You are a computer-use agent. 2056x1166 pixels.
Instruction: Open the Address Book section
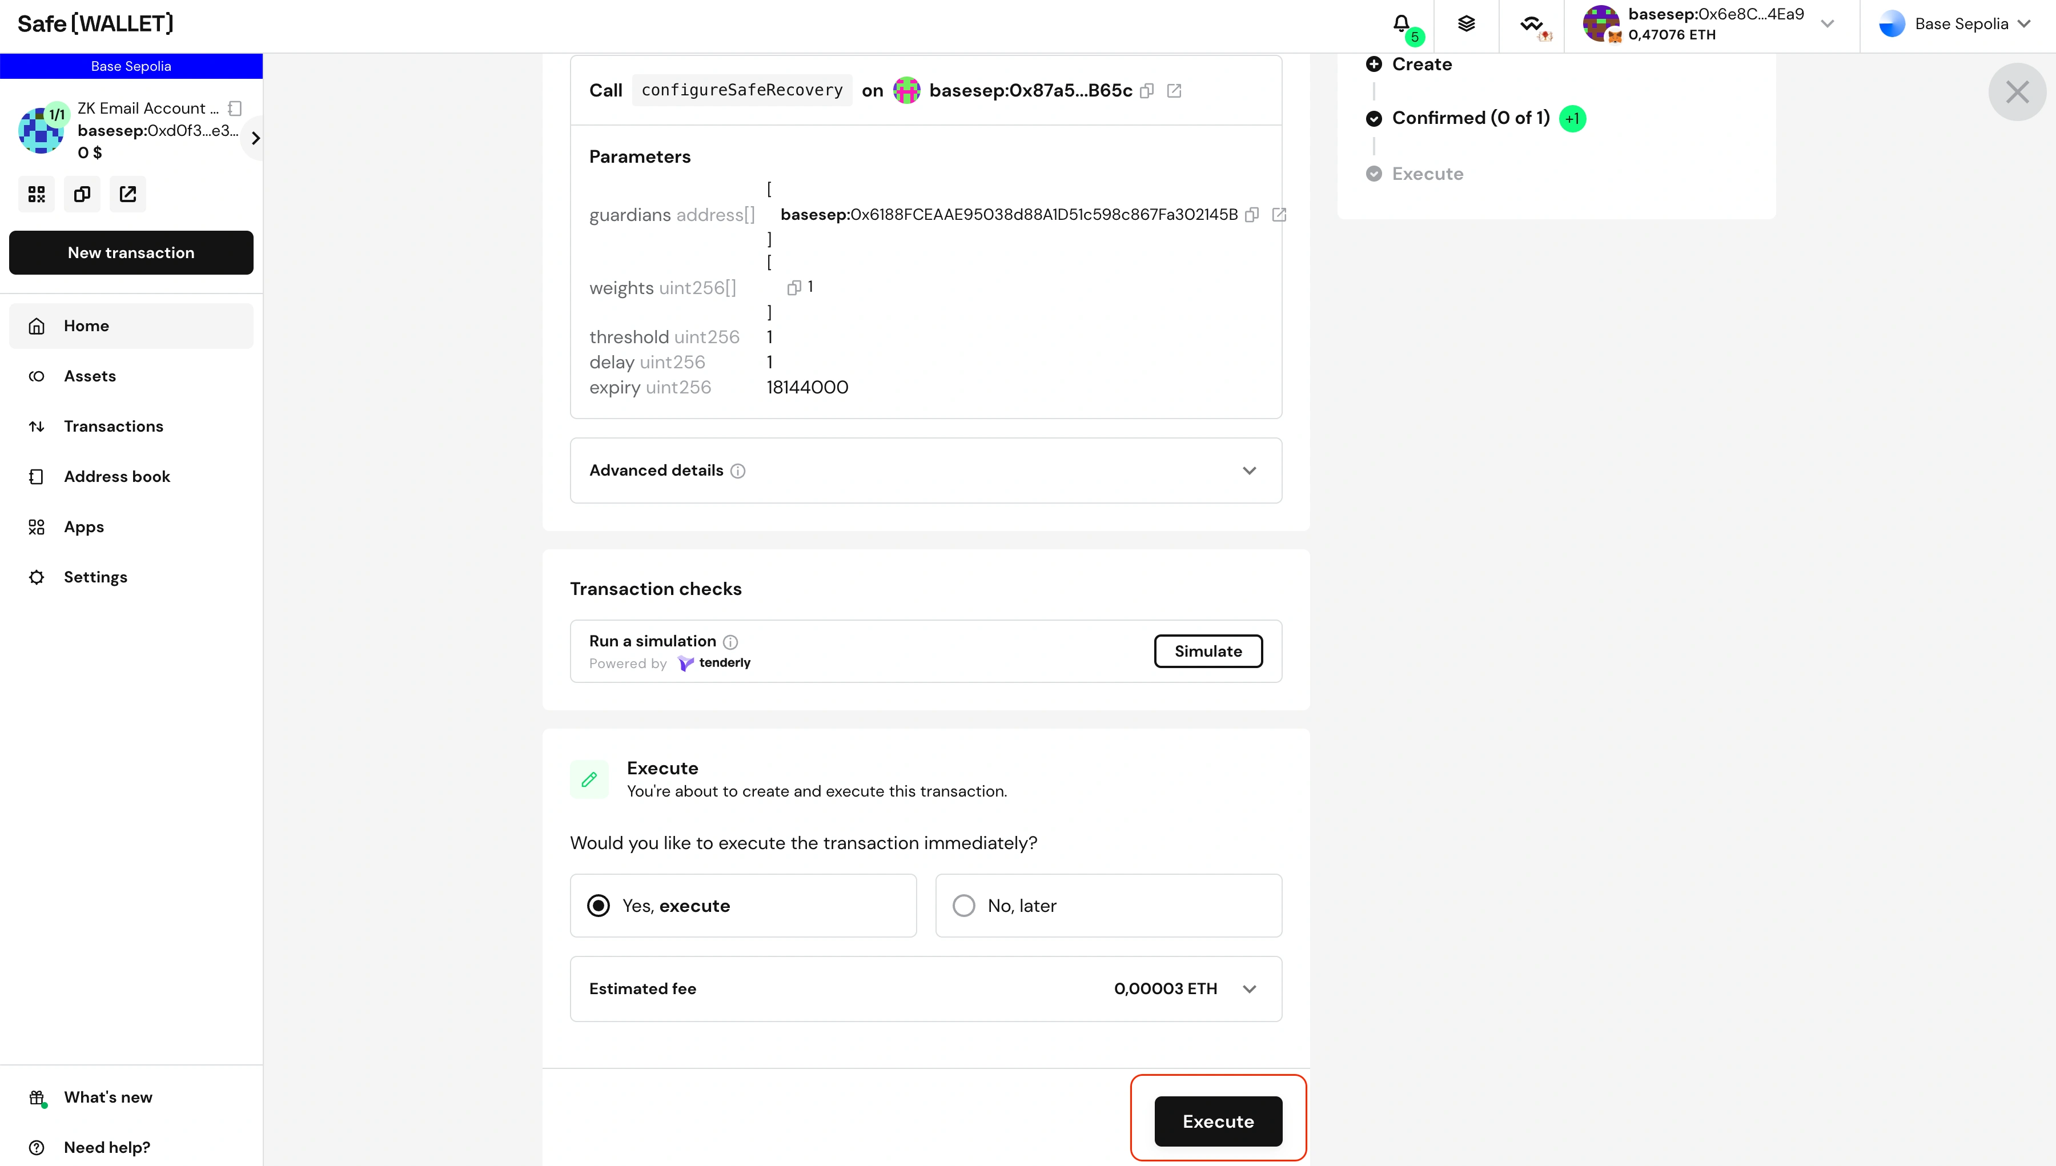(x=117, y=476)
